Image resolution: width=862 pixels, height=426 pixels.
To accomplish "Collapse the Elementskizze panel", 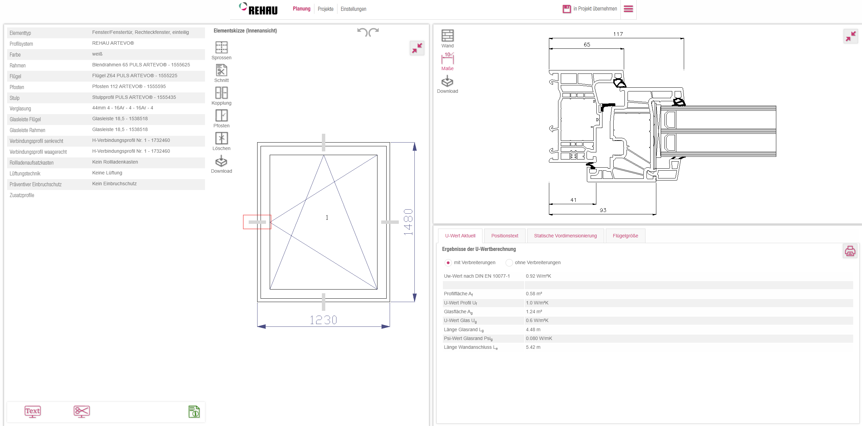I will point(417,48).
